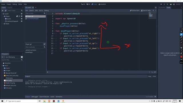
Task: Hide the Sprite node
Action: click(x=22, y=19)
